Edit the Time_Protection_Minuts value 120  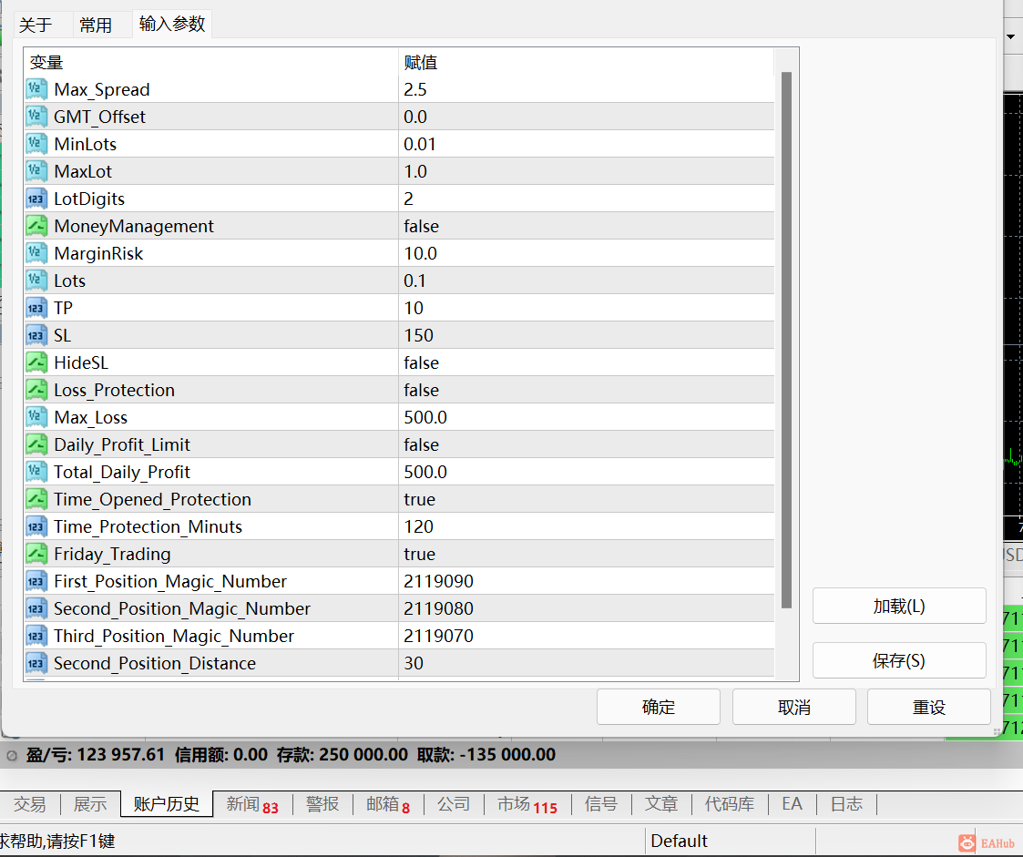pos(587,527)
